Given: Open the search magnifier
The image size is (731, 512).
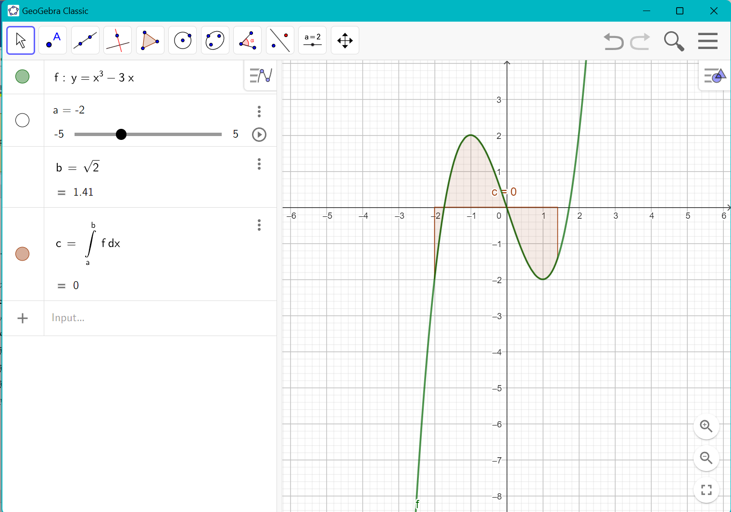Looking at the screenshot, I should [674, 41].
